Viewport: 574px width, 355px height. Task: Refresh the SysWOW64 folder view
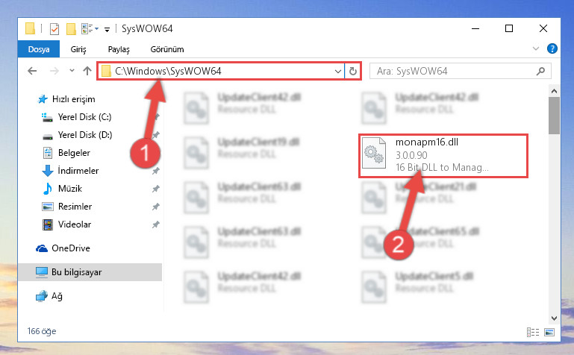[x=353, y=71]
